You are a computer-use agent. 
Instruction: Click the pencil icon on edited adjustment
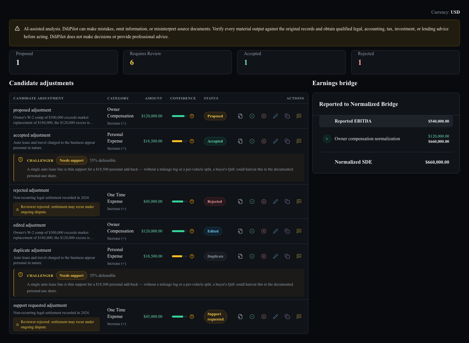[276, 231]
